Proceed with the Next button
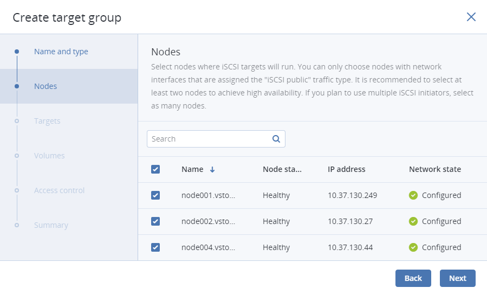 pyautogui.click(x=457, y=278)
